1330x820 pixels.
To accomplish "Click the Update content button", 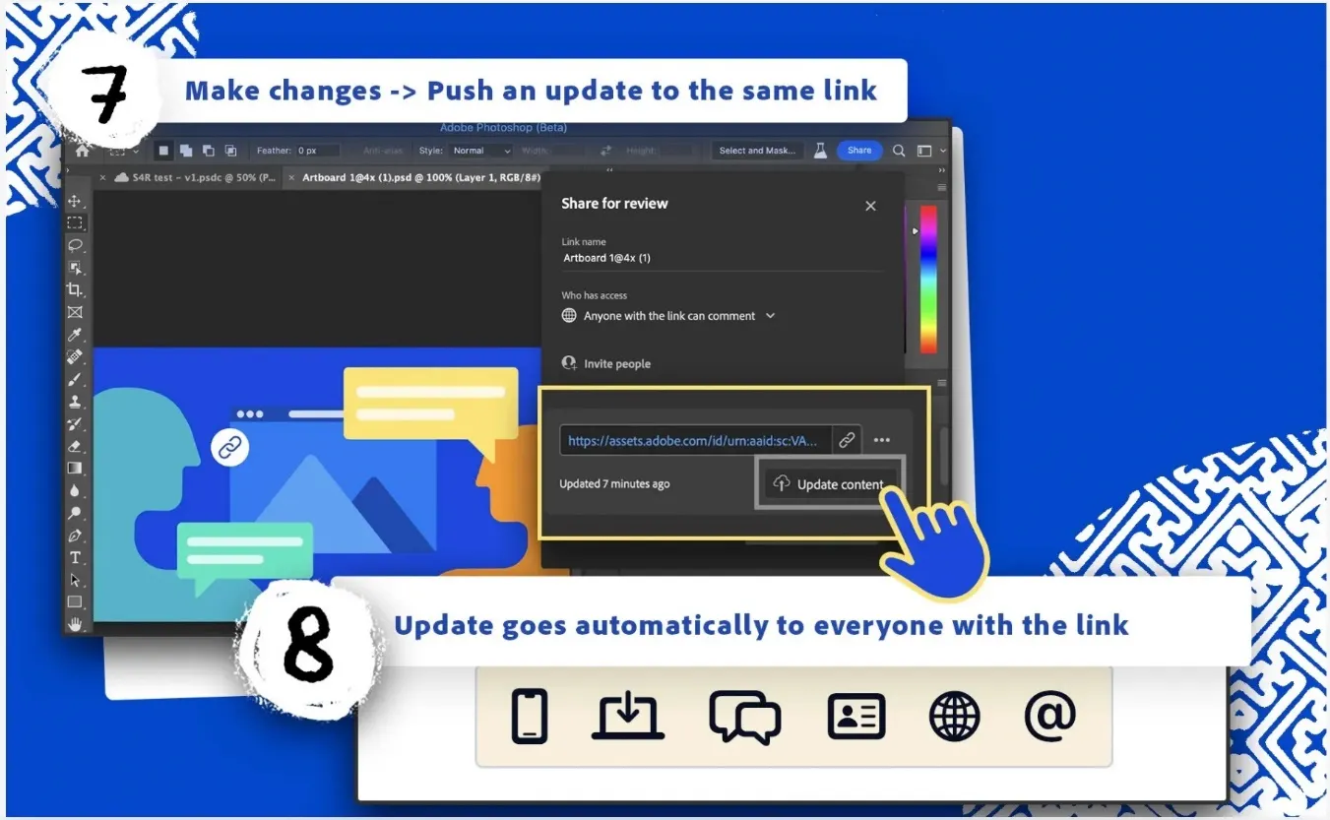I will (x=829, y=484).
